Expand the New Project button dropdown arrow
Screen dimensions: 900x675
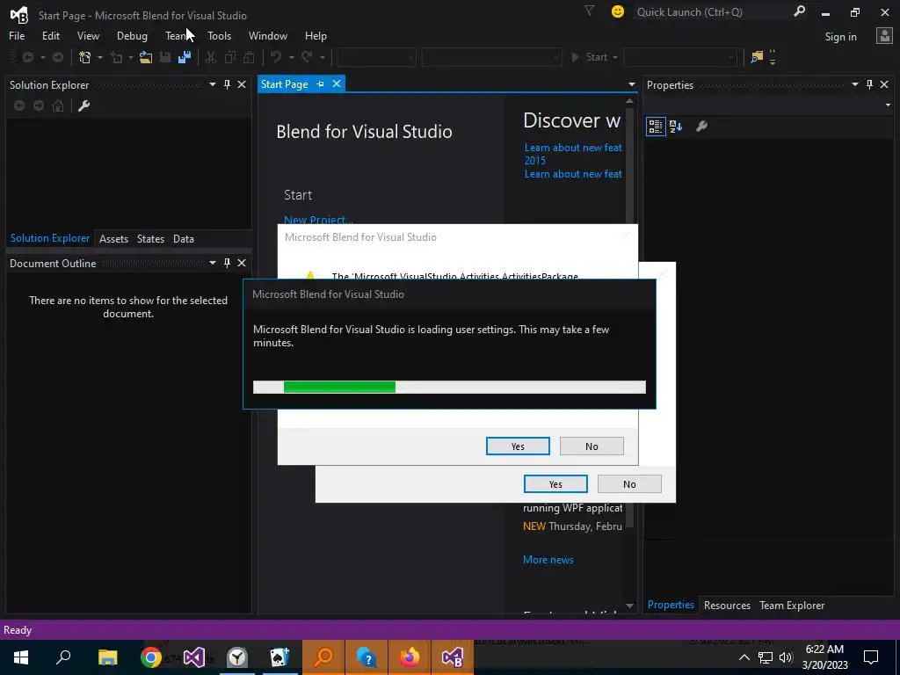point(100,57)
